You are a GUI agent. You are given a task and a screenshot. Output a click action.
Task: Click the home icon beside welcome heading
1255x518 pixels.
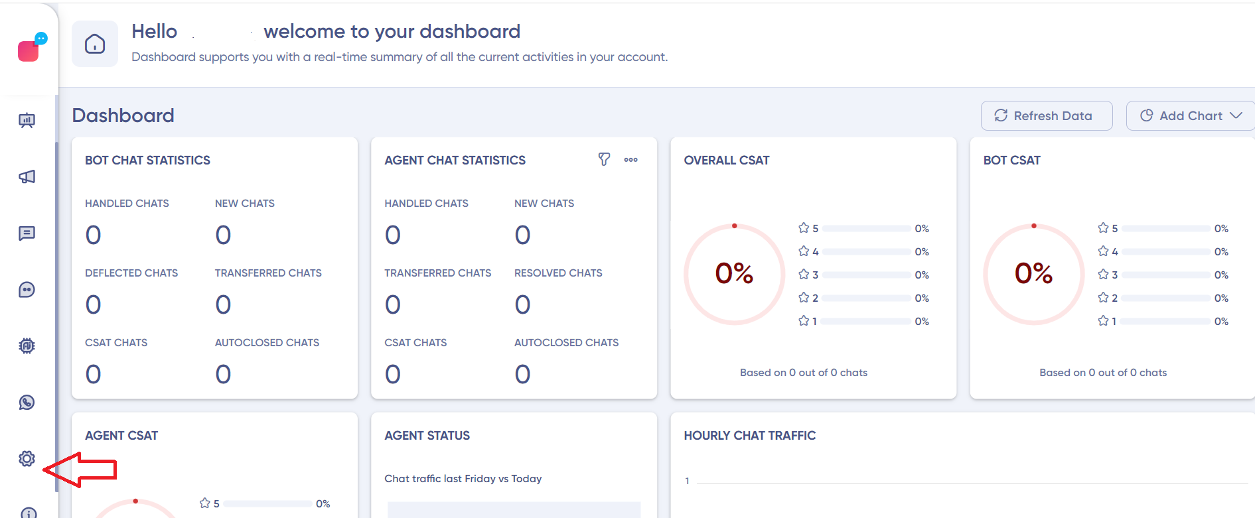pos(95,44)
